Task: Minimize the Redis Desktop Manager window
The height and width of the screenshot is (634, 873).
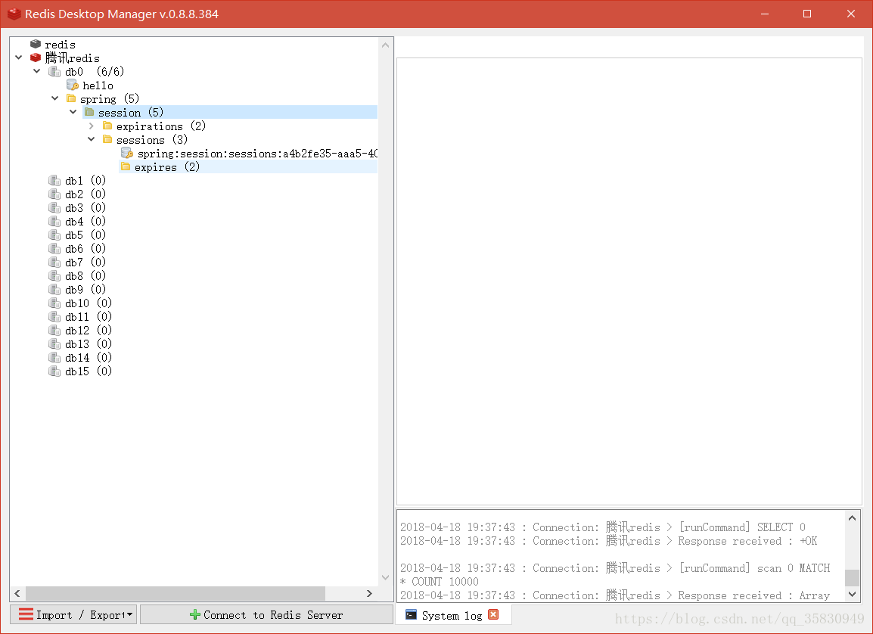Action: (765, 14)
